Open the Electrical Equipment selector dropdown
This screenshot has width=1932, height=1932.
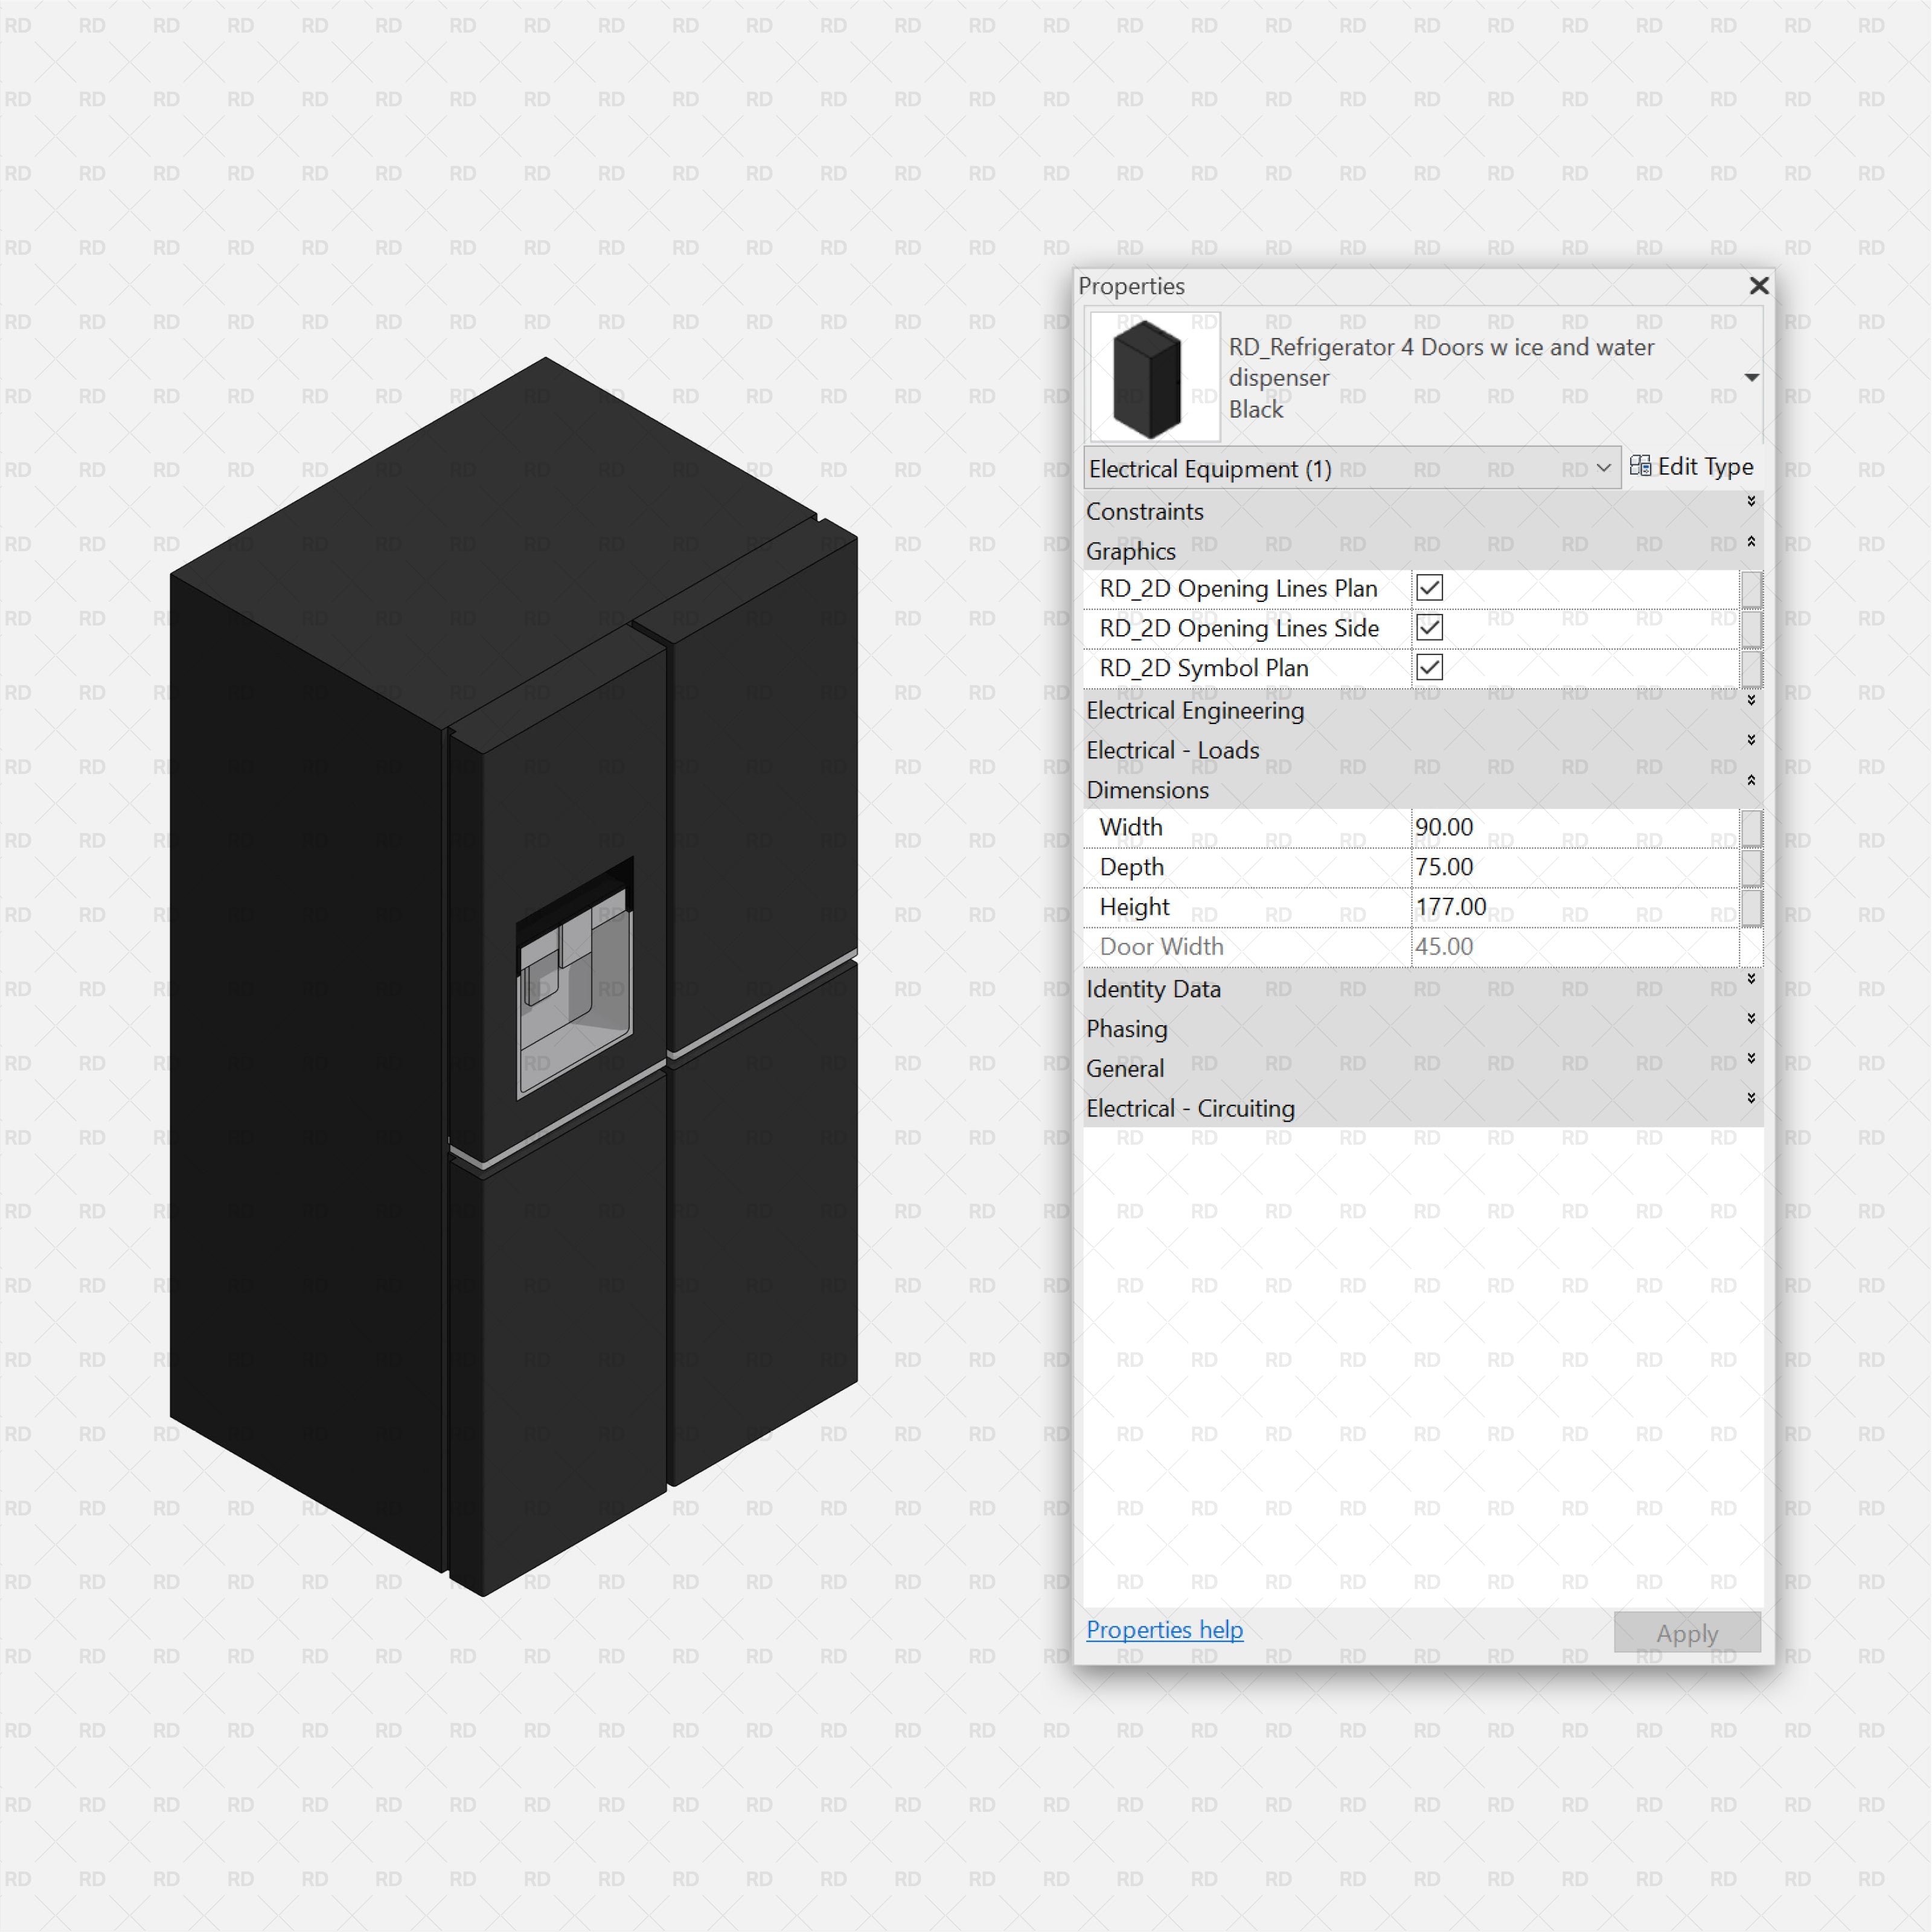pyautogui.click(x=1604, y=468)
